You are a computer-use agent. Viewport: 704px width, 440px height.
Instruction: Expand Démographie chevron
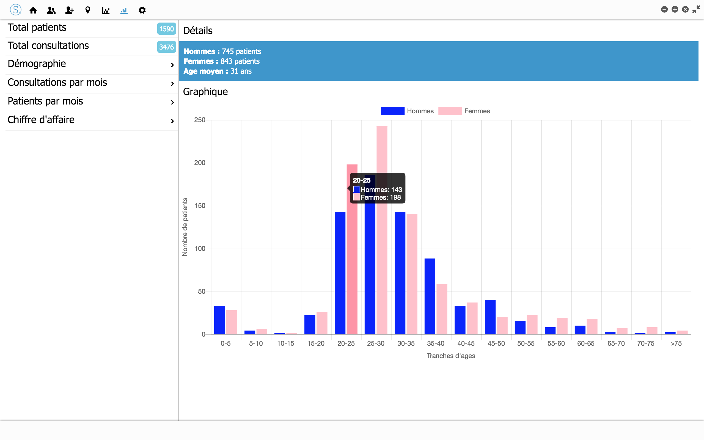(x=172, y=65)
